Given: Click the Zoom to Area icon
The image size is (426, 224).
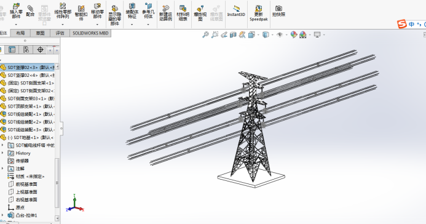Looking at the screenshot, I should (x=215, y=35).
